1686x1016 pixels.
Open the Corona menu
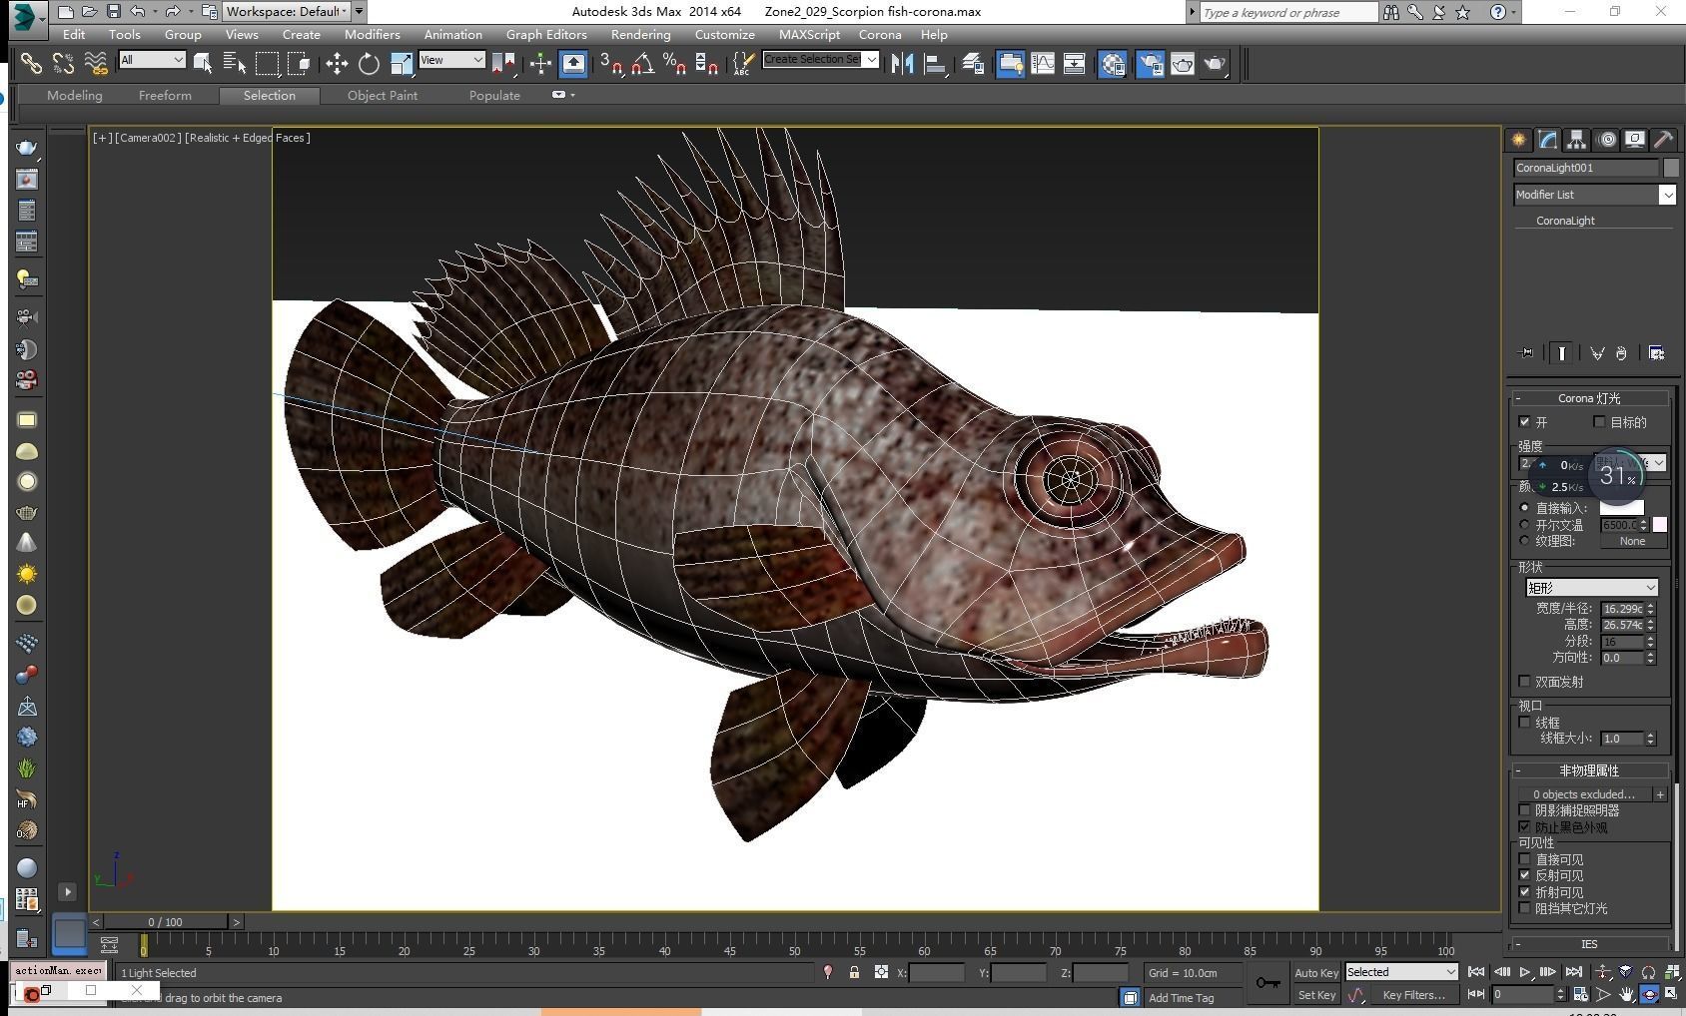880,34
